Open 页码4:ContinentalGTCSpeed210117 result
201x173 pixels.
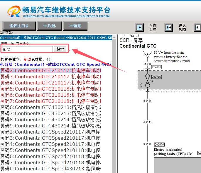tap(51, 144)
